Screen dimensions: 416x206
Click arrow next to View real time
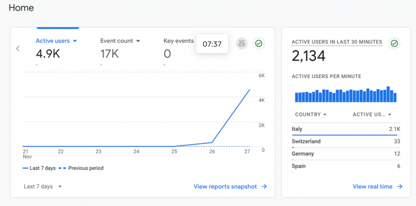pyautogui.click(x=400, y=187)
